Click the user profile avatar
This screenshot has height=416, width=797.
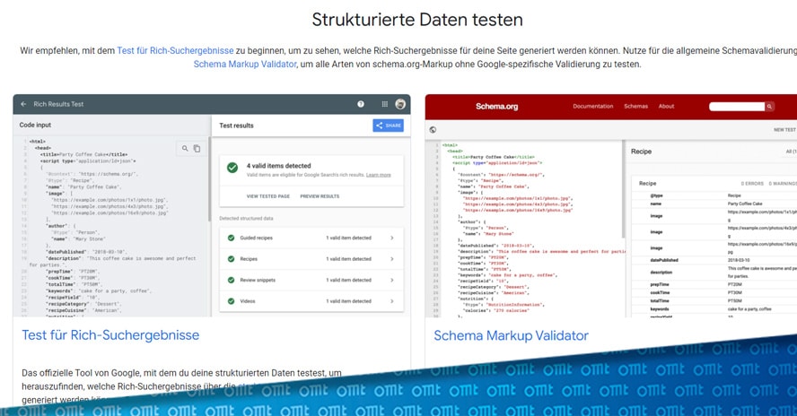click(x=400, y=104)
